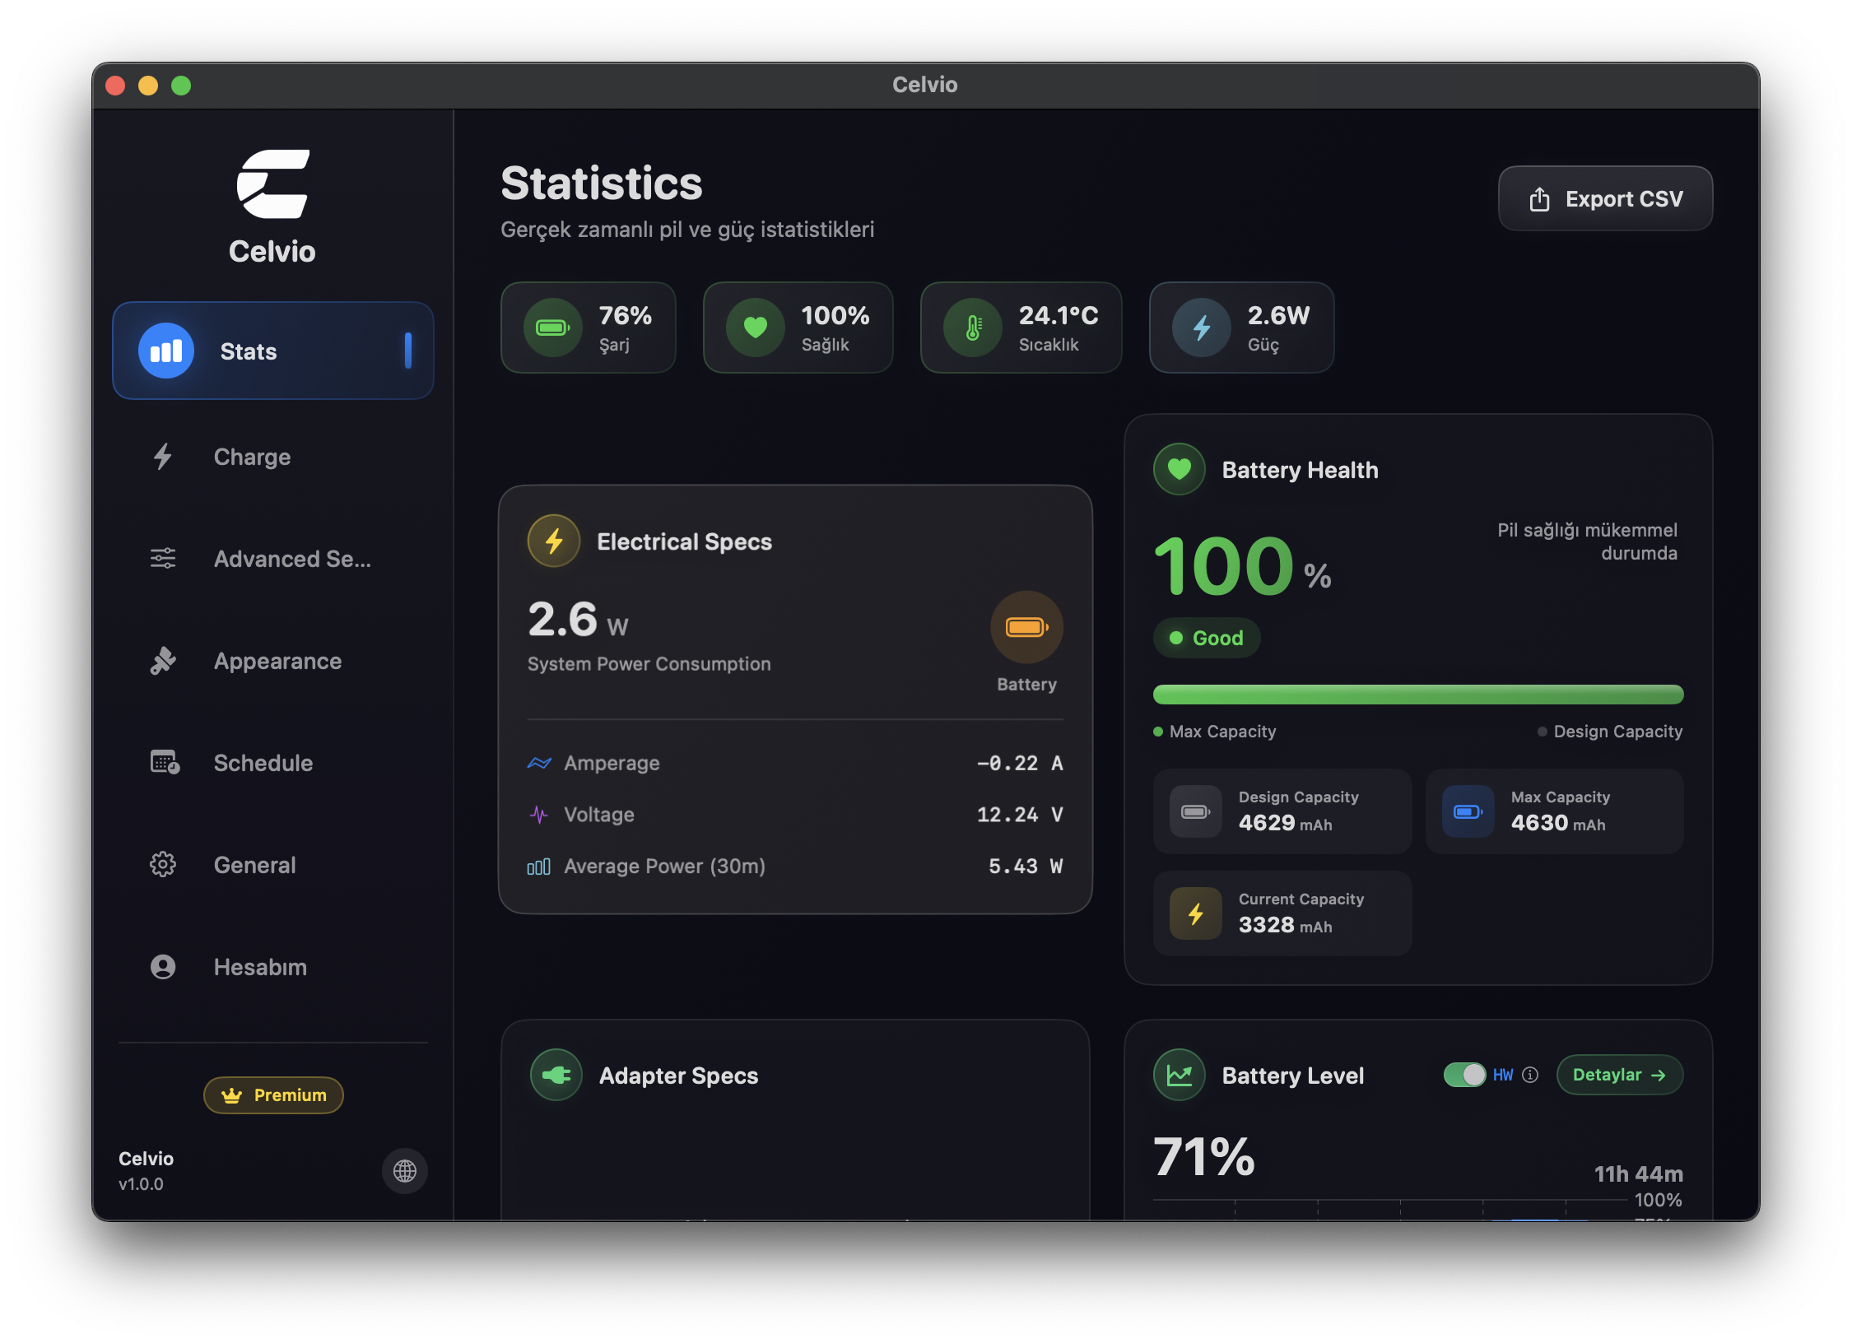The image size is (1852, 1343).
Task: Click the Max Capacity legend dot
Action: [x=1159, y=731]
